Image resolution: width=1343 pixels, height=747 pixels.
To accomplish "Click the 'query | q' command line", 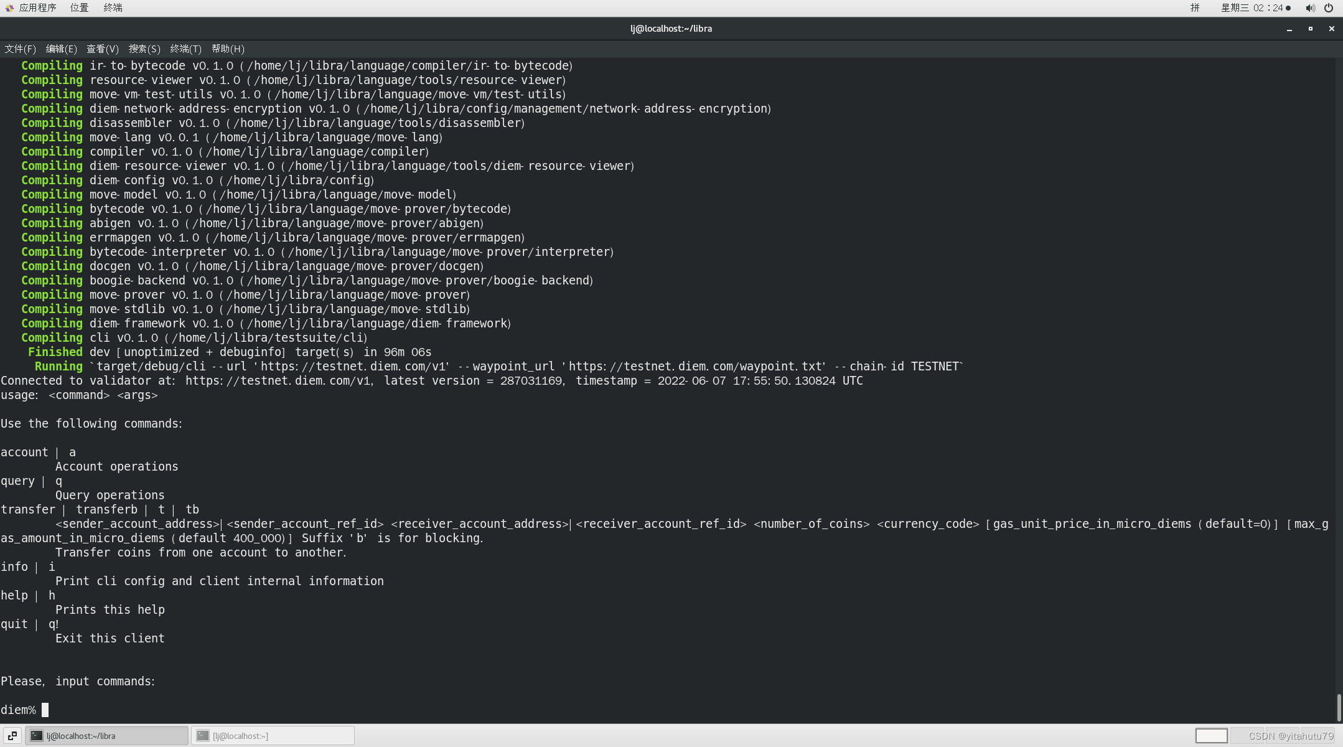I will tap(31, 481).
